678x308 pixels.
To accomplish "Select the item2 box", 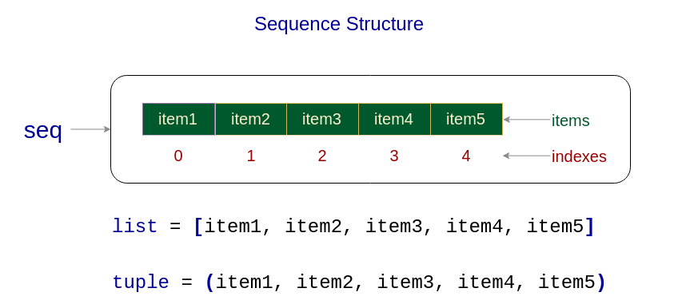I will point(251,119).
